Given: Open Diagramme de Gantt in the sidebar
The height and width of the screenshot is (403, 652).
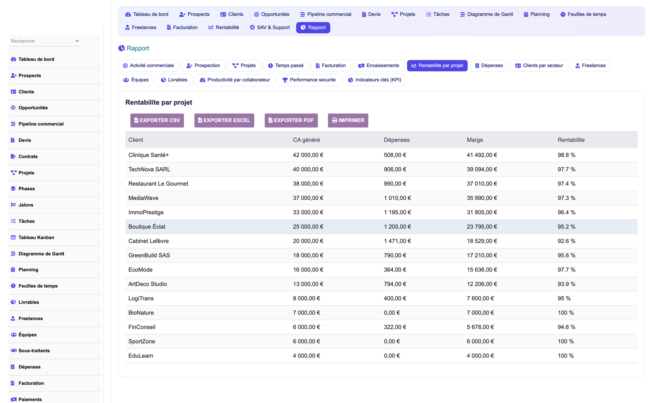Looking at the screenshot, I should click(x=55, y=254).
